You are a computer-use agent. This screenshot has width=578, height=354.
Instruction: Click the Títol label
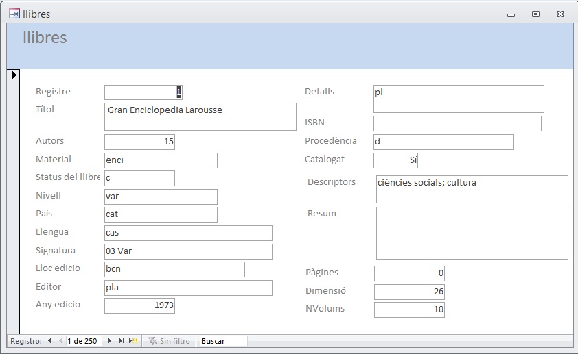[45, 109]
